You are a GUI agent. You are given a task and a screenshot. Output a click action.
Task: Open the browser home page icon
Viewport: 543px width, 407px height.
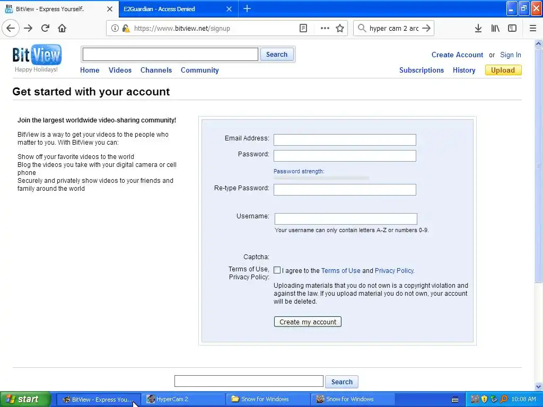pyautogui.click(x=62, y=28)
